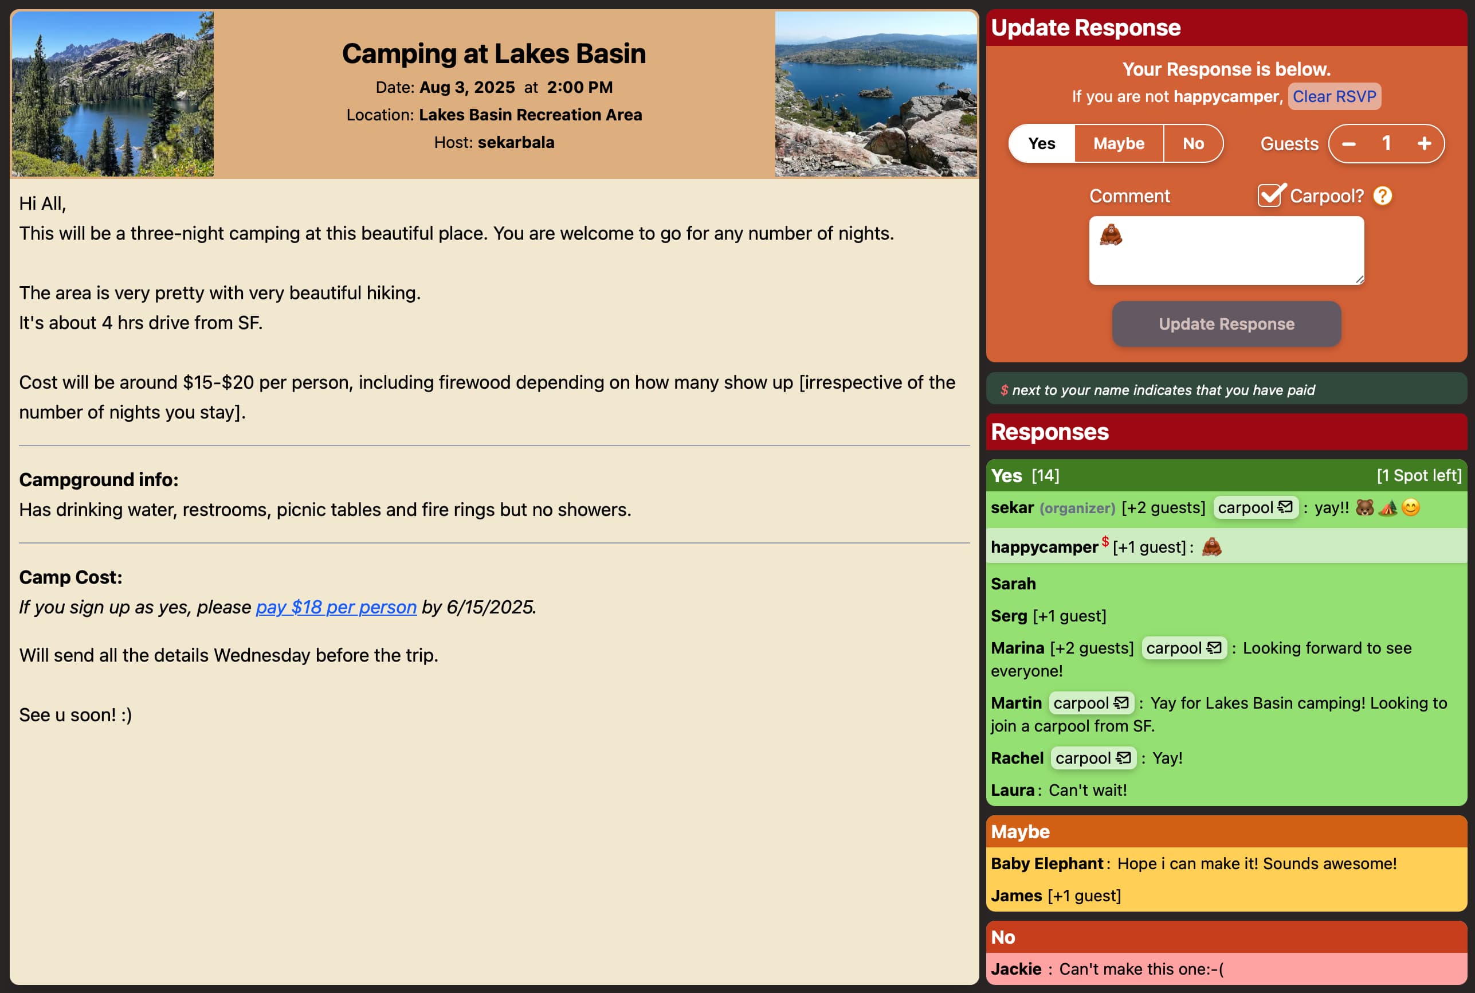The height and width of the screenshot is (993, 1475).
Task: Click sekar's carpool envelope icon
Action: pos(1285,507)
